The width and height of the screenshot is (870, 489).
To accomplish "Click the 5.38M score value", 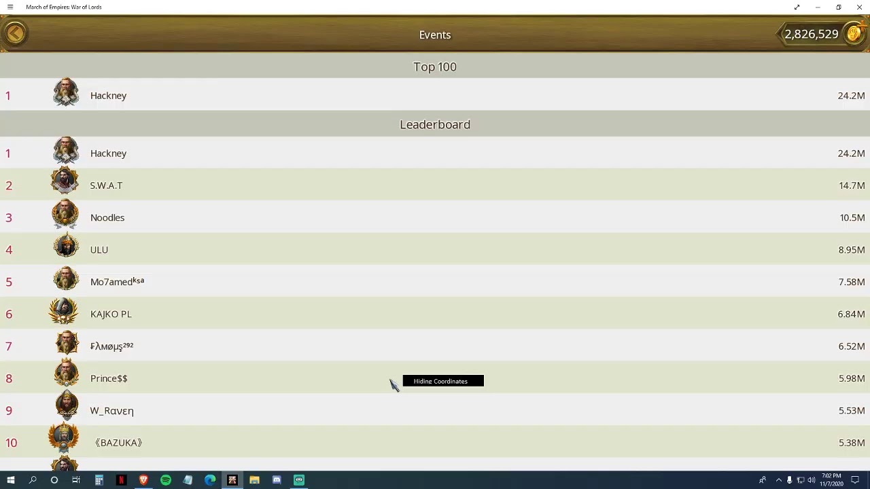I will coord(852,443).
